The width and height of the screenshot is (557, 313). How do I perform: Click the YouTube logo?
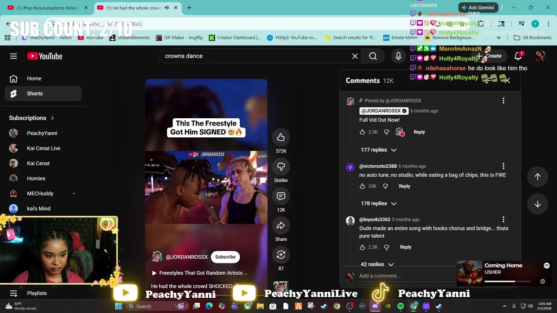(x=45, y=56)
